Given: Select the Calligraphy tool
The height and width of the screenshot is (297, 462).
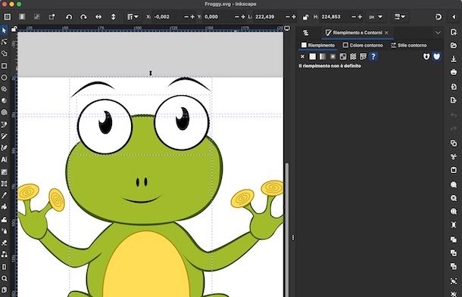Looking at the screenshot, I should [4, 147].
